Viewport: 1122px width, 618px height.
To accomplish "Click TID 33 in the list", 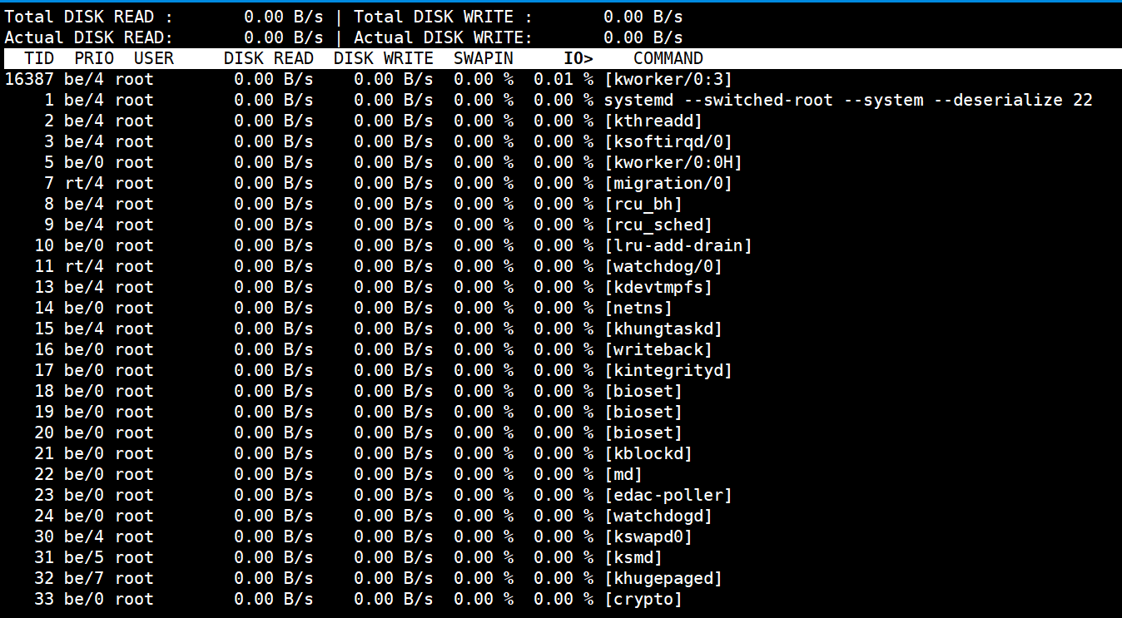I will (x=44, y=599).
